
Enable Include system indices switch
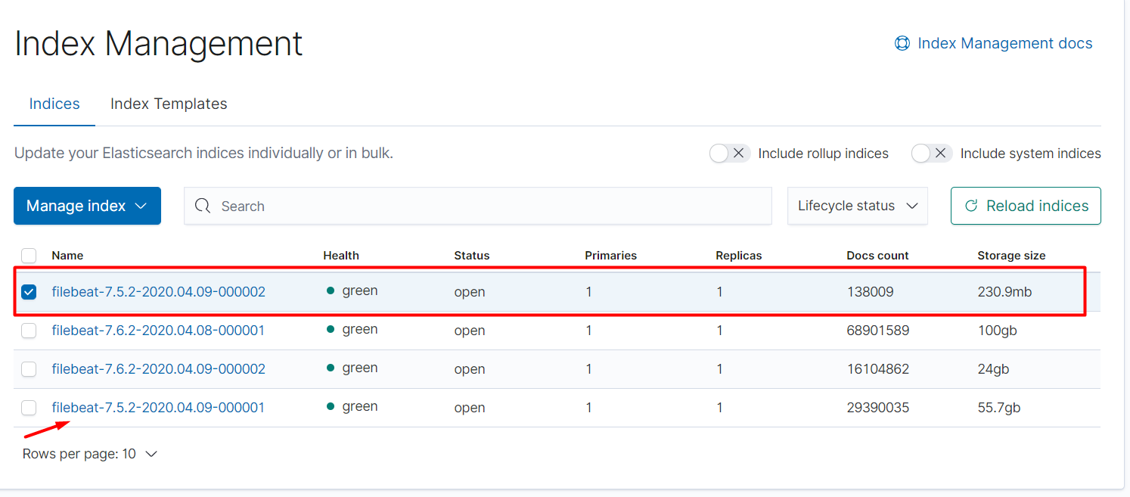pos(931,154)
